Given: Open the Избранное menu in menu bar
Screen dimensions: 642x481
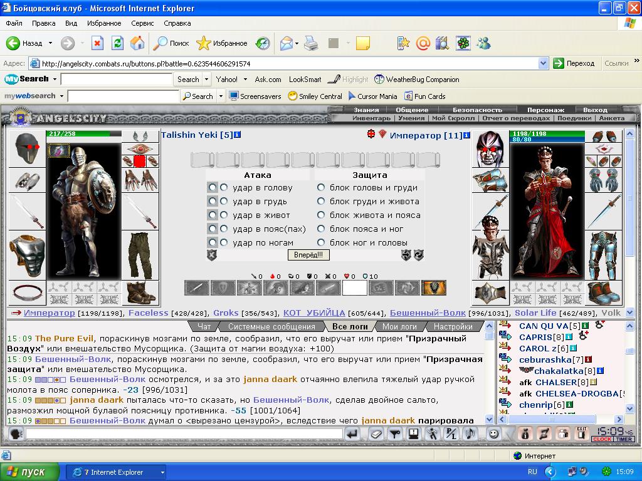Looking at the screenshot, I should click(104, 23).
